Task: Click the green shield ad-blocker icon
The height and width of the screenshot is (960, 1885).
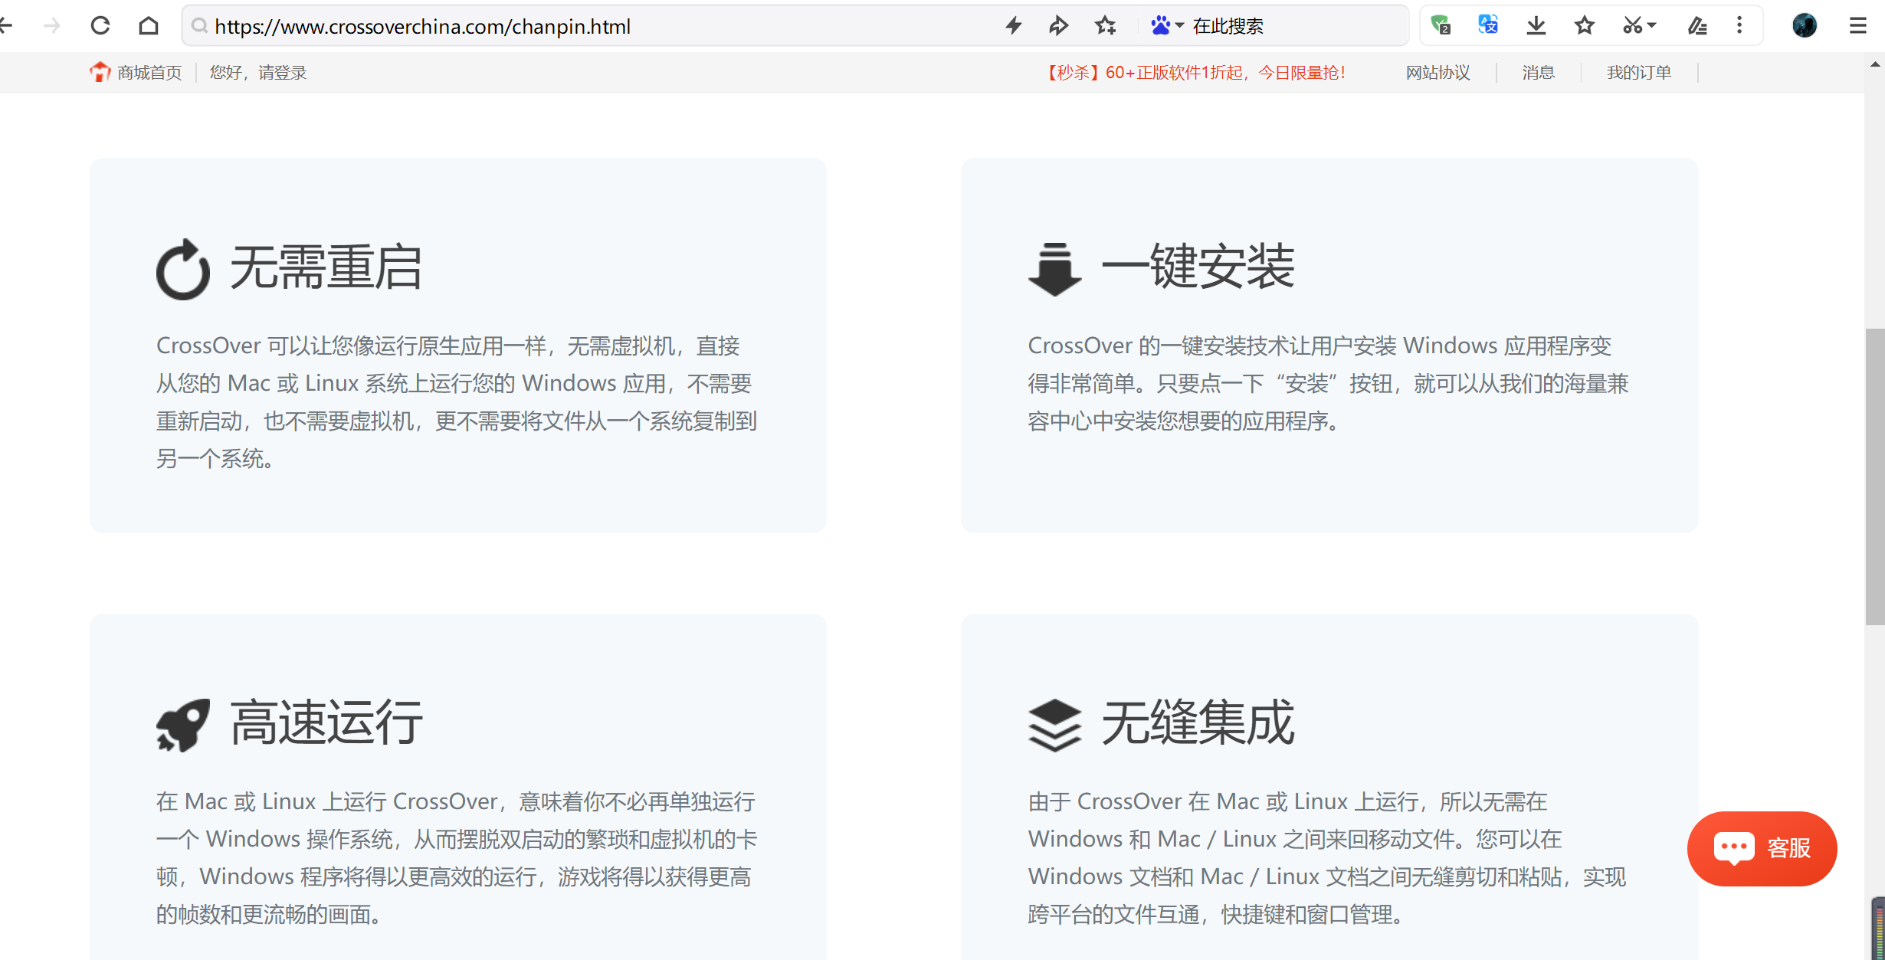Action: (x=1440, y=25)
